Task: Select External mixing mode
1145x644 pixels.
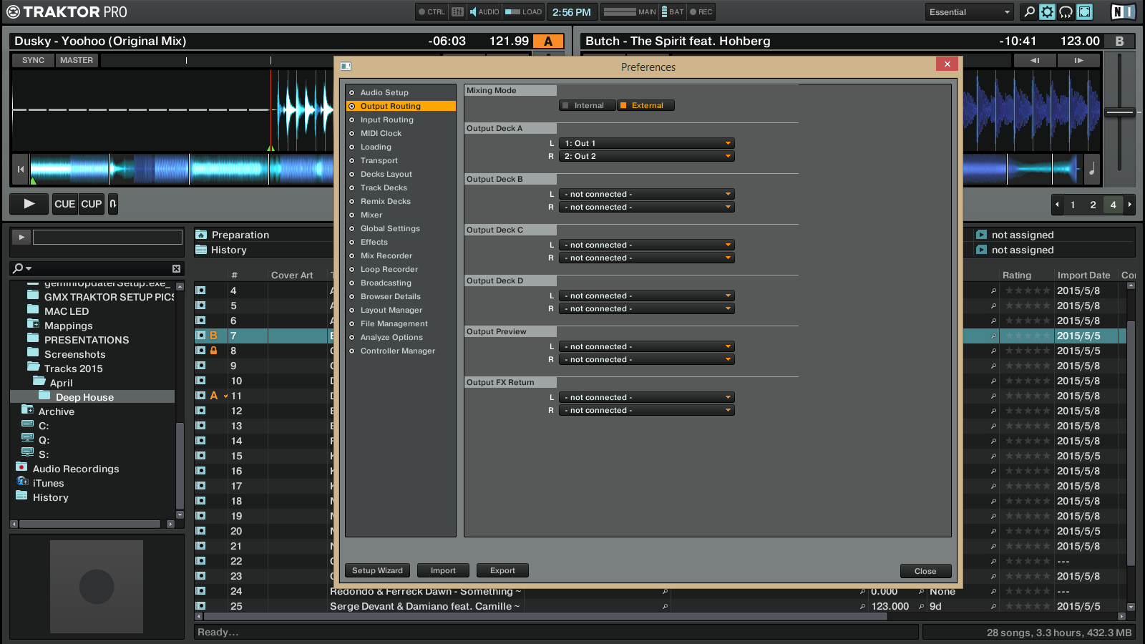Action: pyautogui.click(x=645, y=105)
